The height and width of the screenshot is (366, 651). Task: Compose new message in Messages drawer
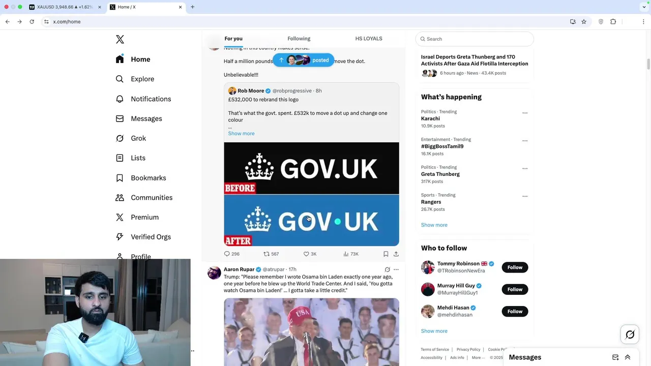coord(615,357)
